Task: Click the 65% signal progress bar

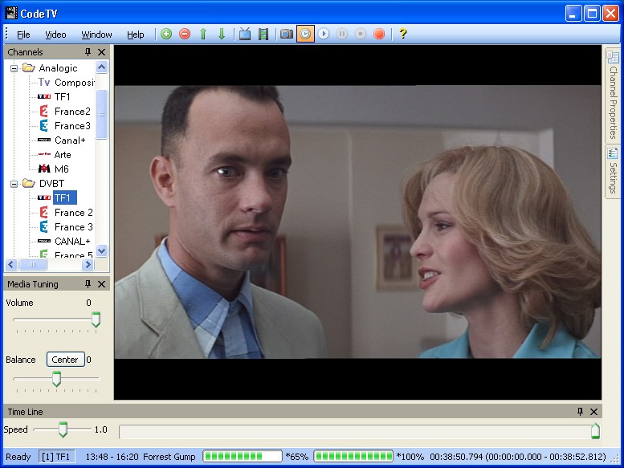Action: point(243,456)
